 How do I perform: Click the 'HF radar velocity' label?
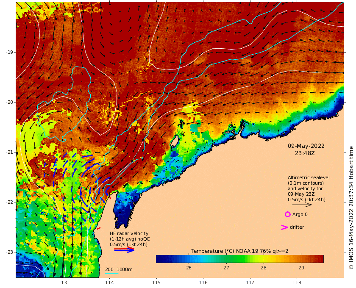(x=129, y=233)
